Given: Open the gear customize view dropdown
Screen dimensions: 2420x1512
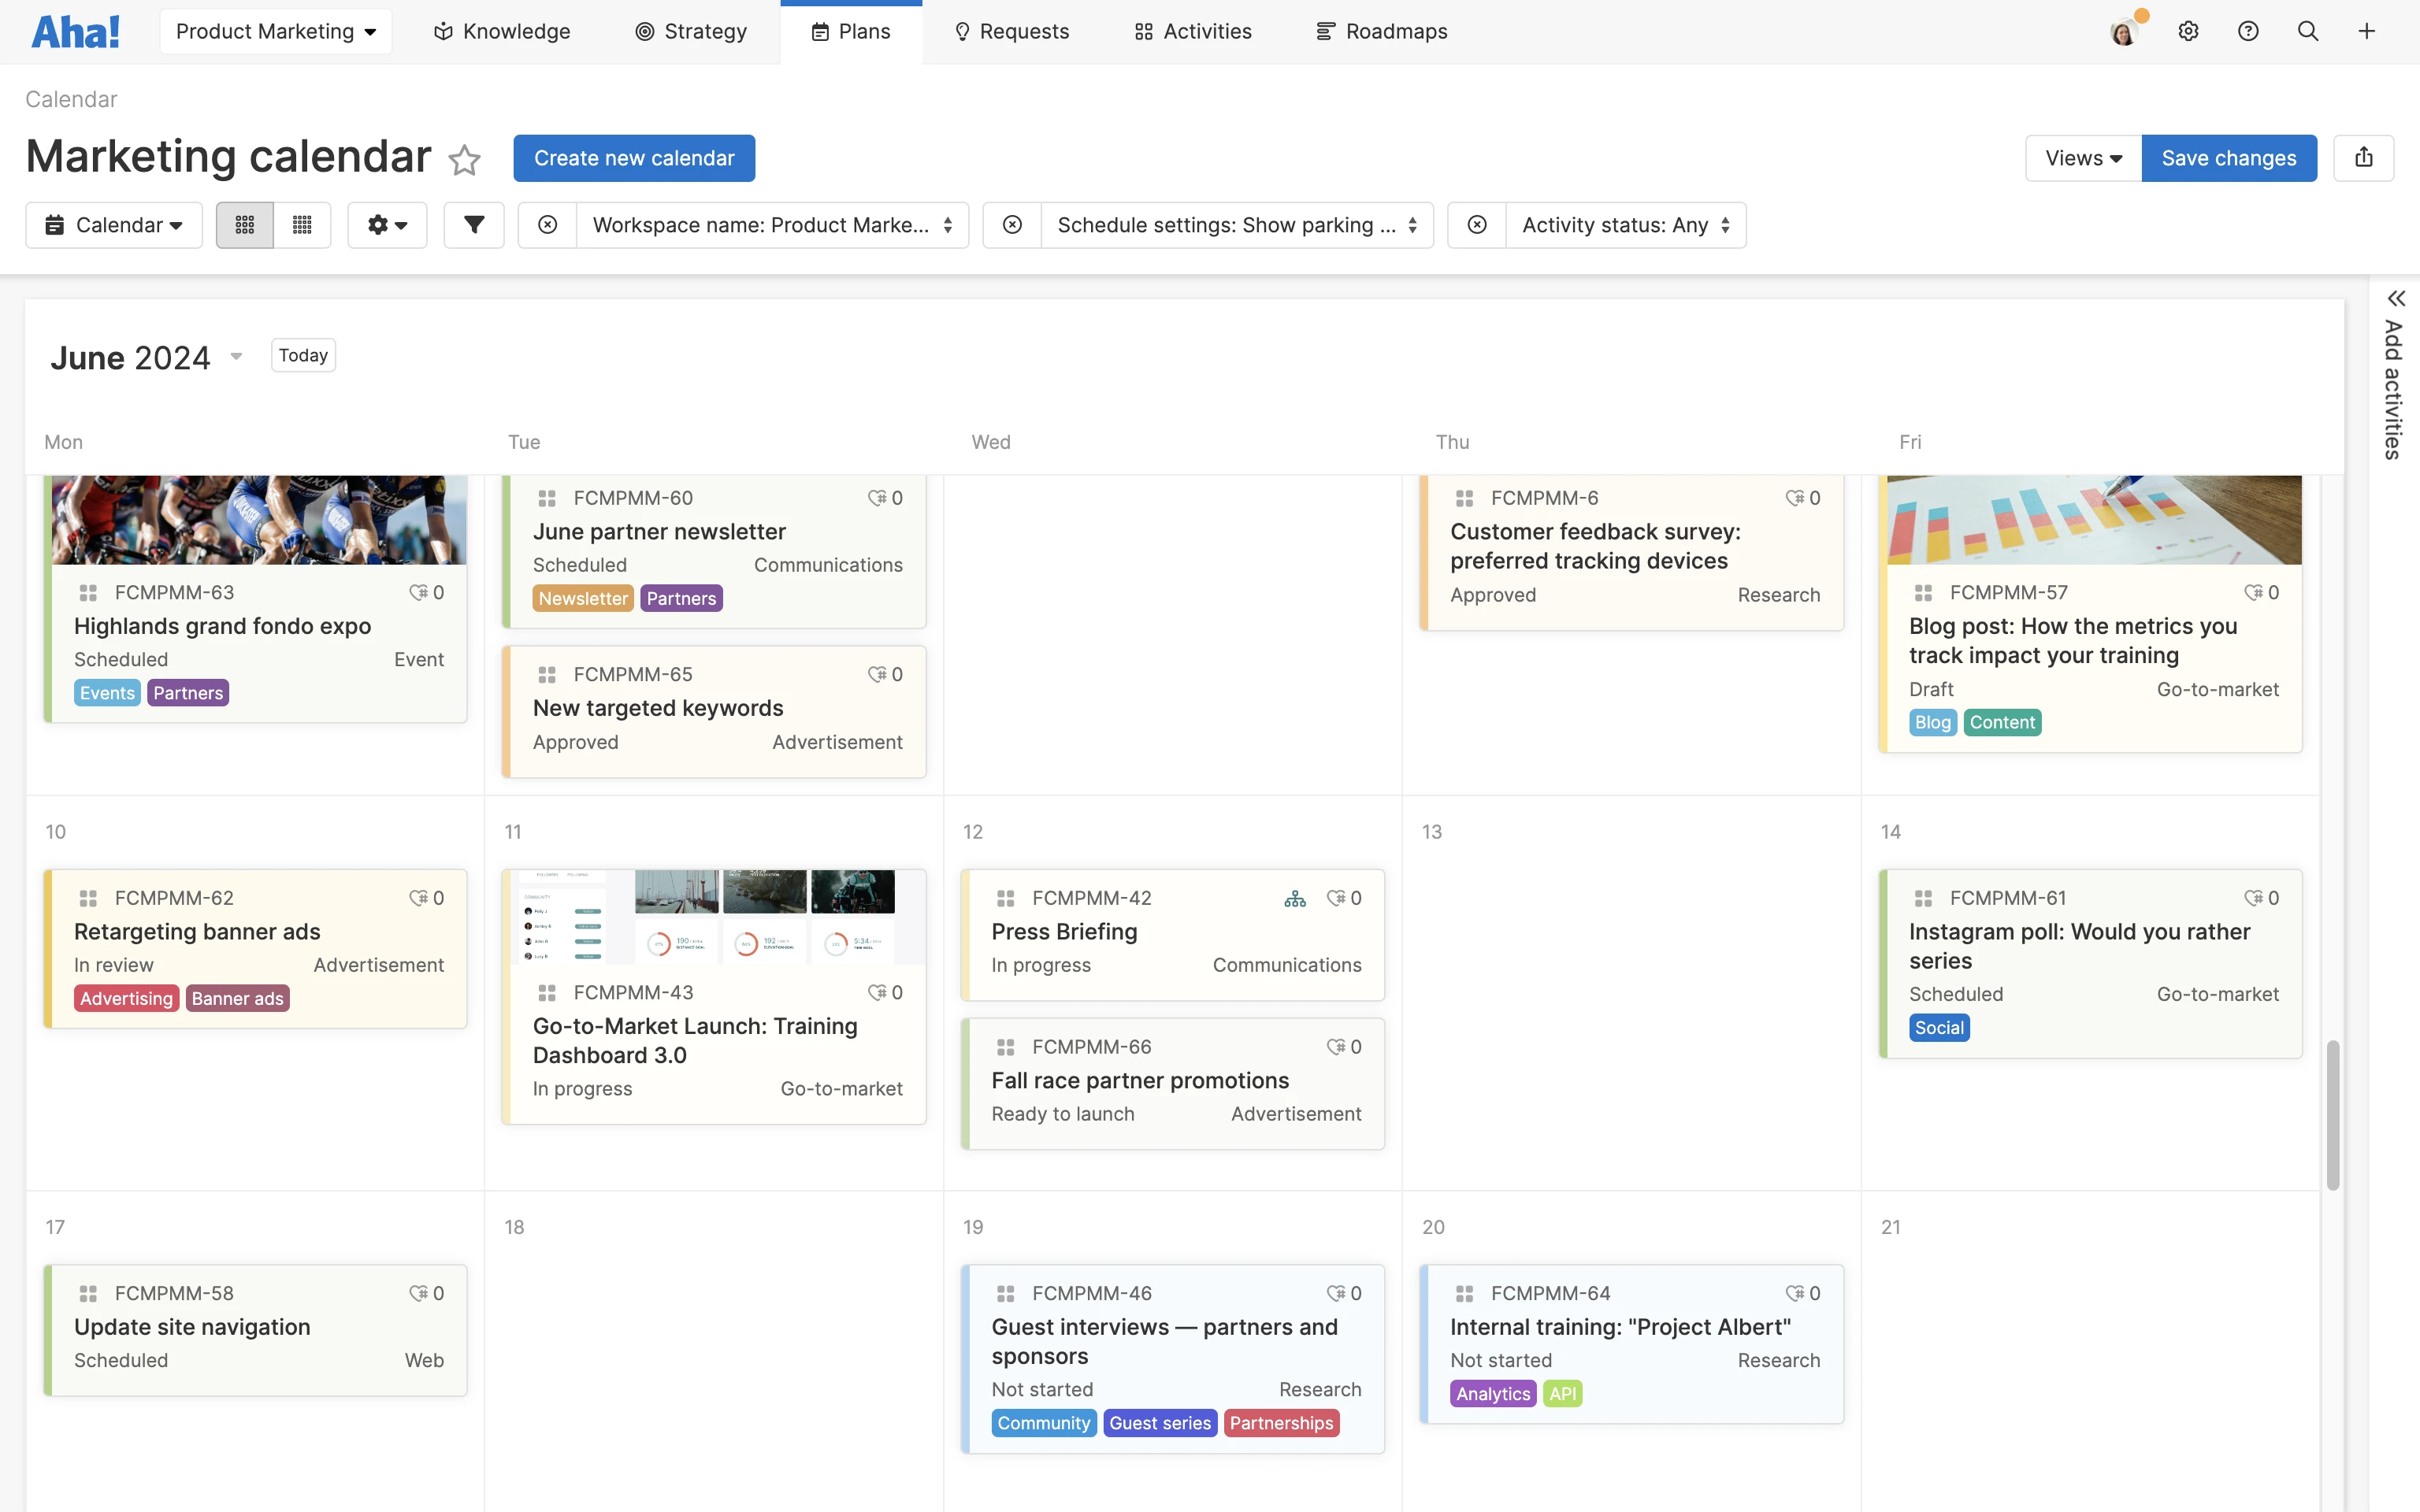Looking at the screenshot, I should (387, 225).
